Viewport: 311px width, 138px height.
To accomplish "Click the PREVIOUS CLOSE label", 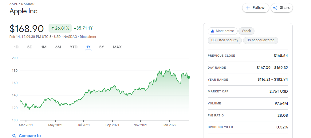I will [x=221, y=56].
